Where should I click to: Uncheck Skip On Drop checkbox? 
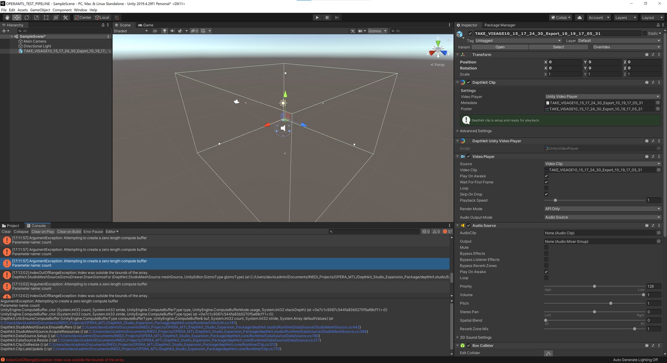(x=546, y=194)
